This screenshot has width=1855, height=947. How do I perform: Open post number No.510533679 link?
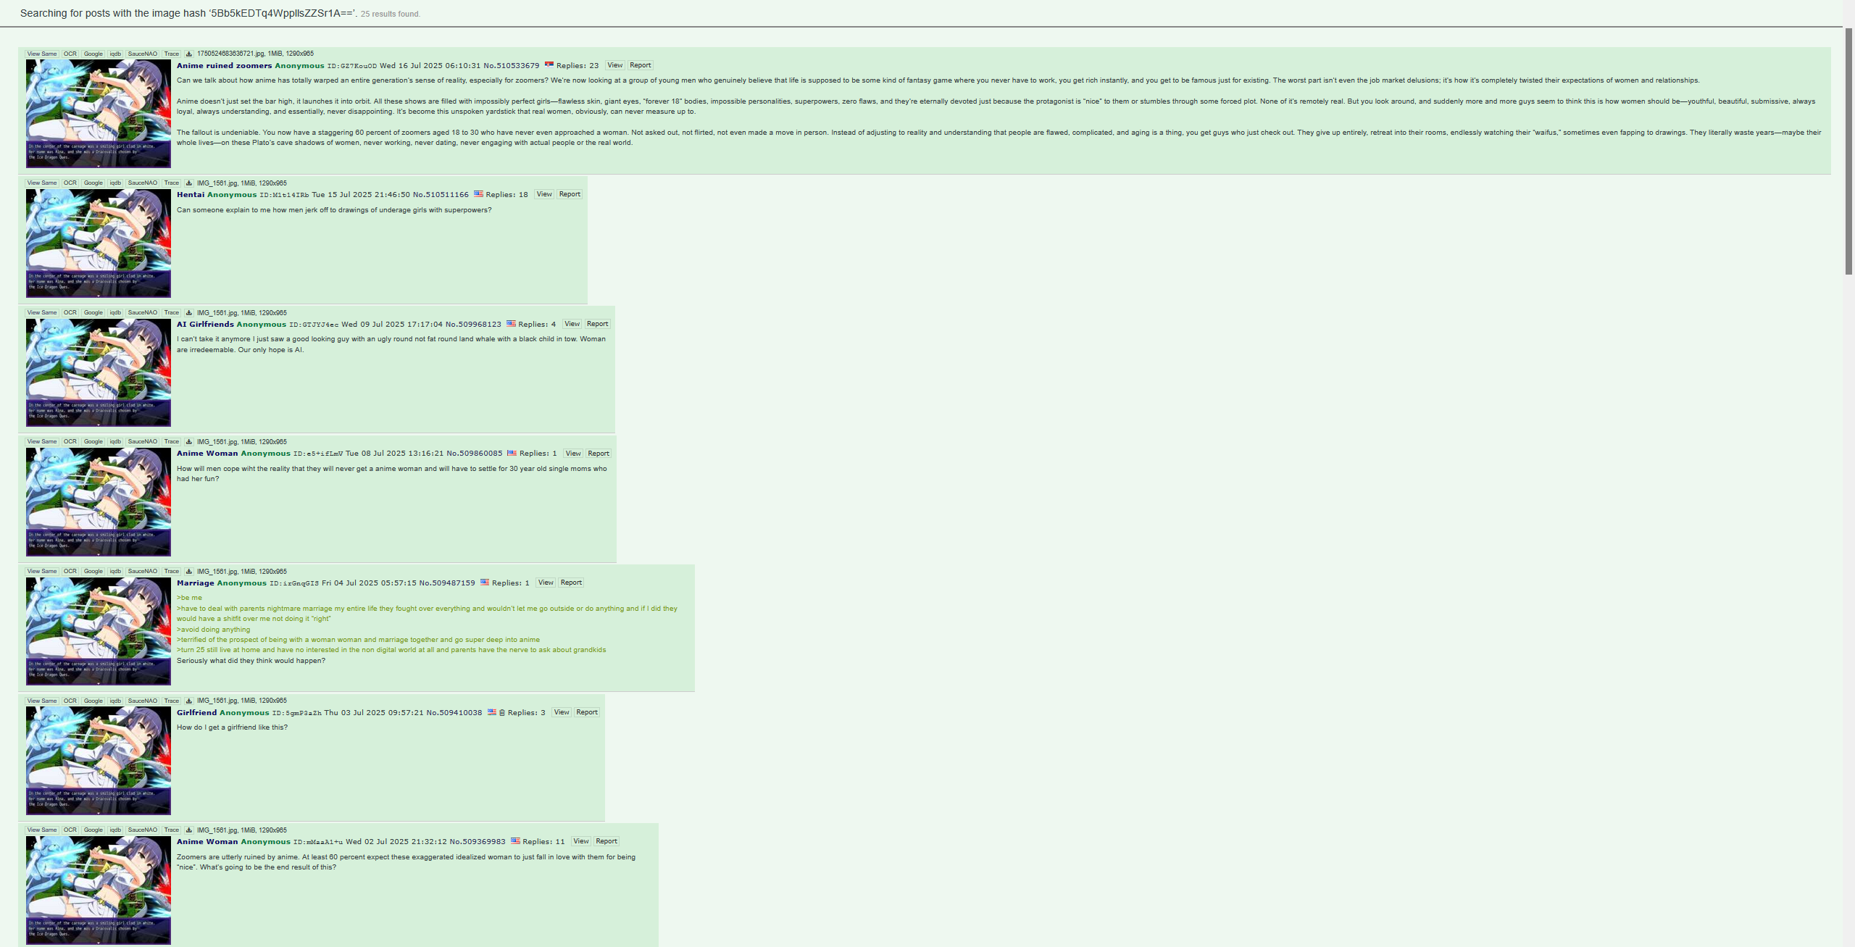pos(512,66)
